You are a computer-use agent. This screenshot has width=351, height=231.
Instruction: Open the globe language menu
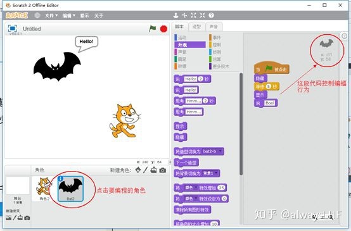[37, 15]
